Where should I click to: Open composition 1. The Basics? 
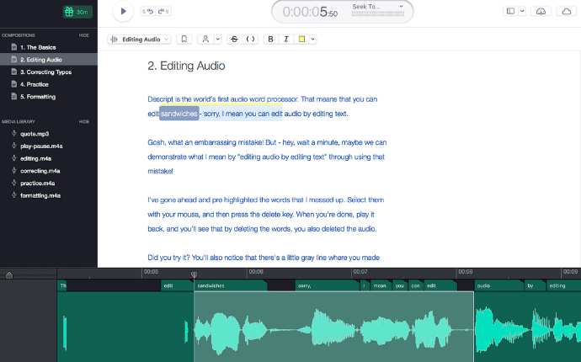(49, 47)
